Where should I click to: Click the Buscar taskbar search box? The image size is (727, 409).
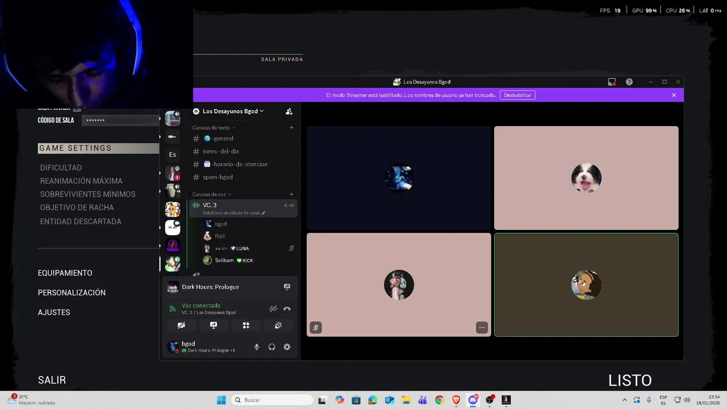(273, 400)
